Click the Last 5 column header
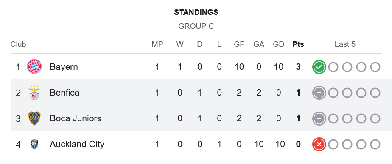The image size is (392, 164). 345,44
